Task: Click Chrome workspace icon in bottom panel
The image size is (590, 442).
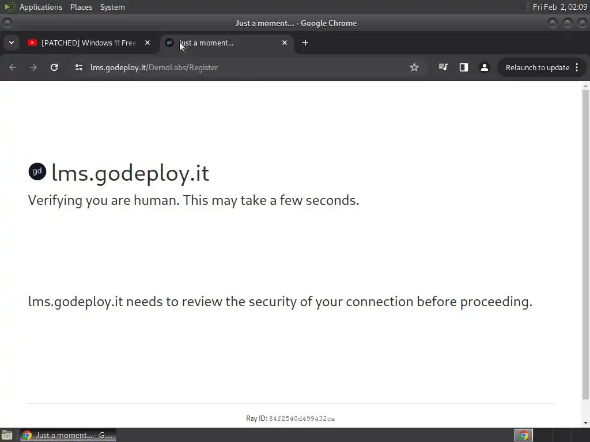Action: [524, 435]
